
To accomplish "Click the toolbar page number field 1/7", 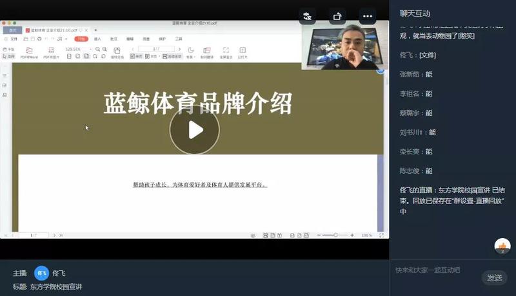I will coord(156,49).
